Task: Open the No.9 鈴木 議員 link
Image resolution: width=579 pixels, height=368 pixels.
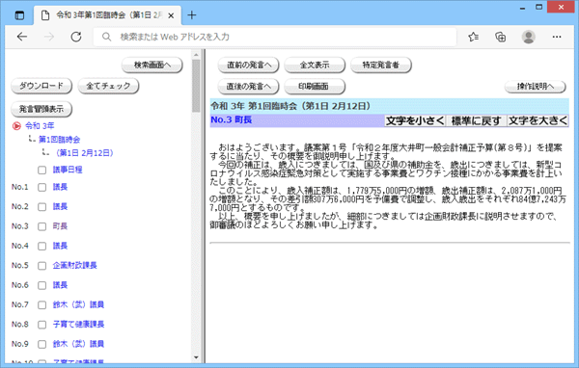Action: (78, 344)
